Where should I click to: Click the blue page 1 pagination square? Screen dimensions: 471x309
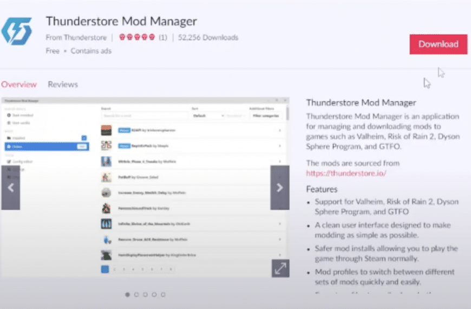tap(105, 269)
